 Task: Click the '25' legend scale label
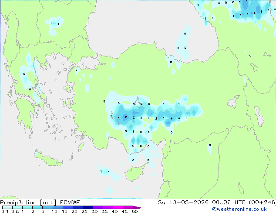[x=84, y=211]
